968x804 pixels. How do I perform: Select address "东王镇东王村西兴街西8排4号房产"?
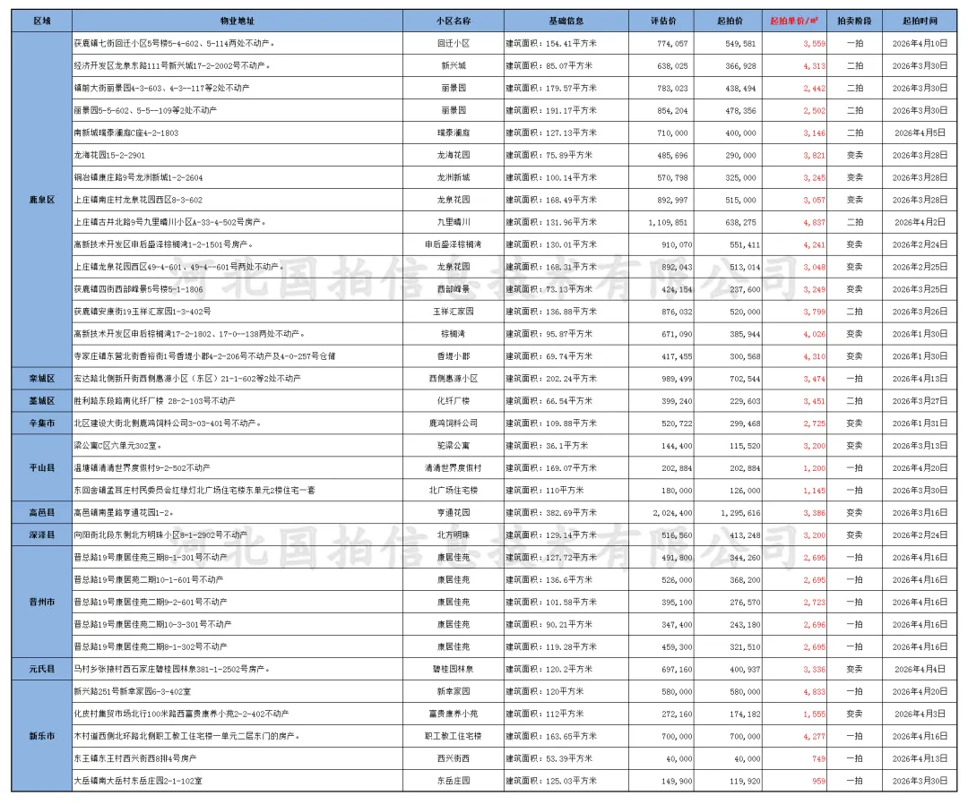(x=135, y=758)
